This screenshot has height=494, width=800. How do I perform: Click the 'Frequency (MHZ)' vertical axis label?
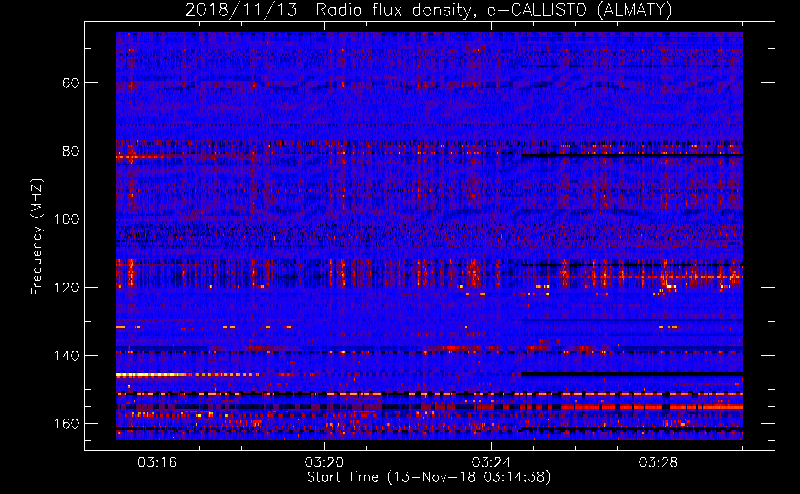(x=37, y=237)
